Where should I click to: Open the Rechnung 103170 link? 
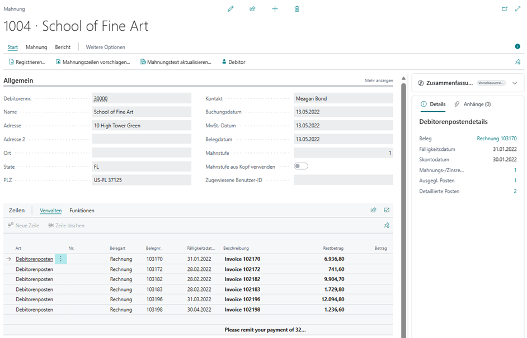tap(496, 139)
